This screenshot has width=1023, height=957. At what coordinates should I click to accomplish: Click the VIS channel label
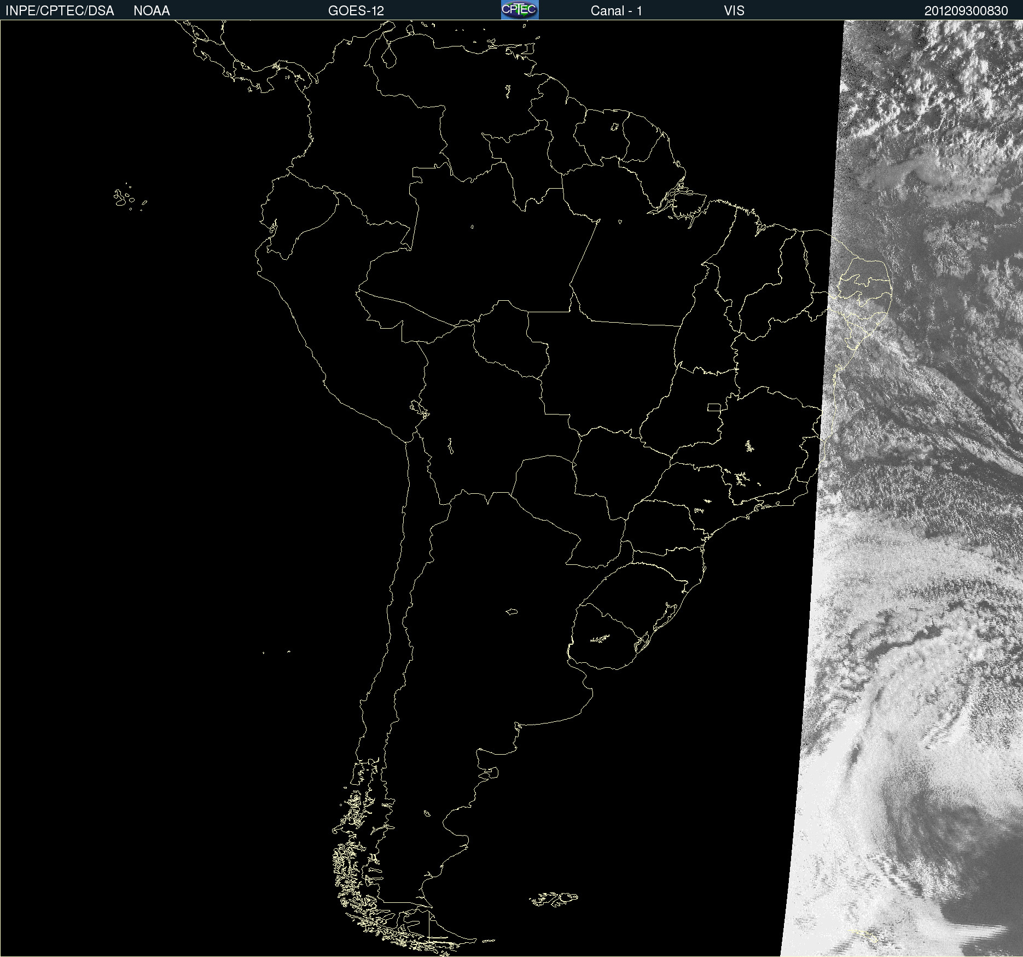click(734, 11)
